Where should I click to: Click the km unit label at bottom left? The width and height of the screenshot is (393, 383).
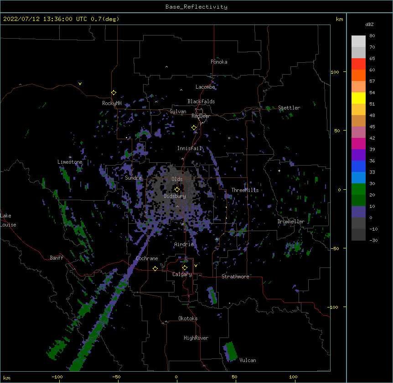7,378
